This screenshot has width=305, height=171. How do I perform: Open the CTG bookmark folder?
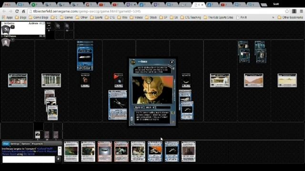pos(110,18)
